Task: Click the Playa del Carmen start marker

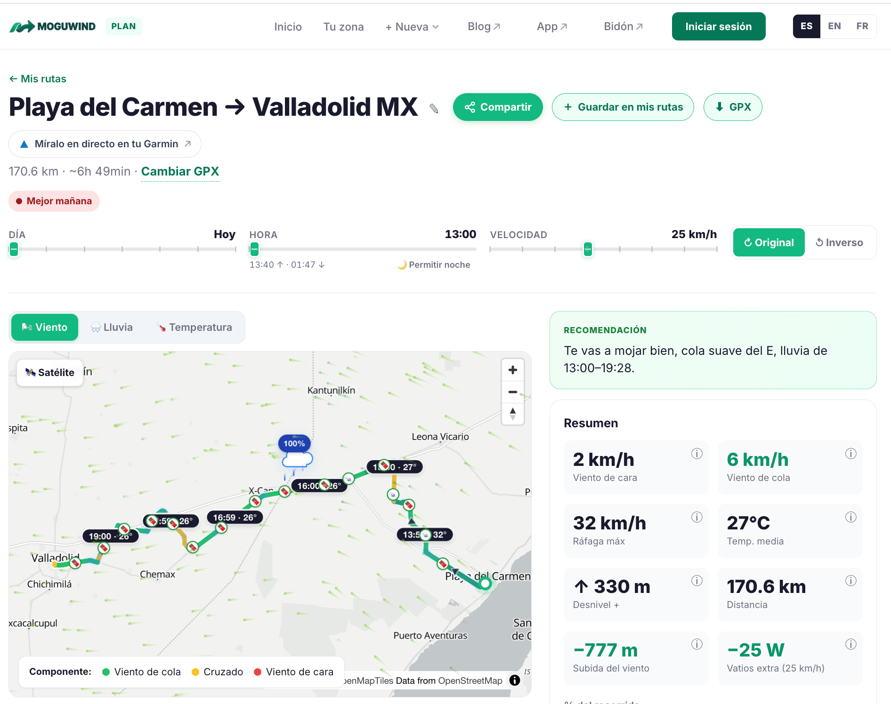Action: pos(485,584)
